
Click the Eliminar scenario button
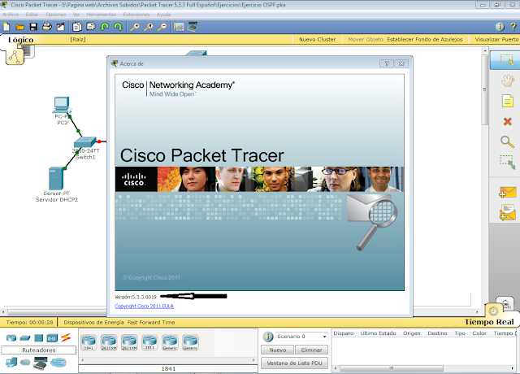(x=311, y=350)
